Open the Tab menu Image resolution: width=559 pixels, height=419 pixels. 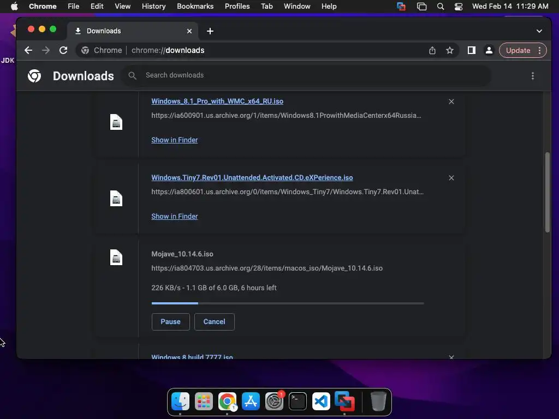click(266, 7)
